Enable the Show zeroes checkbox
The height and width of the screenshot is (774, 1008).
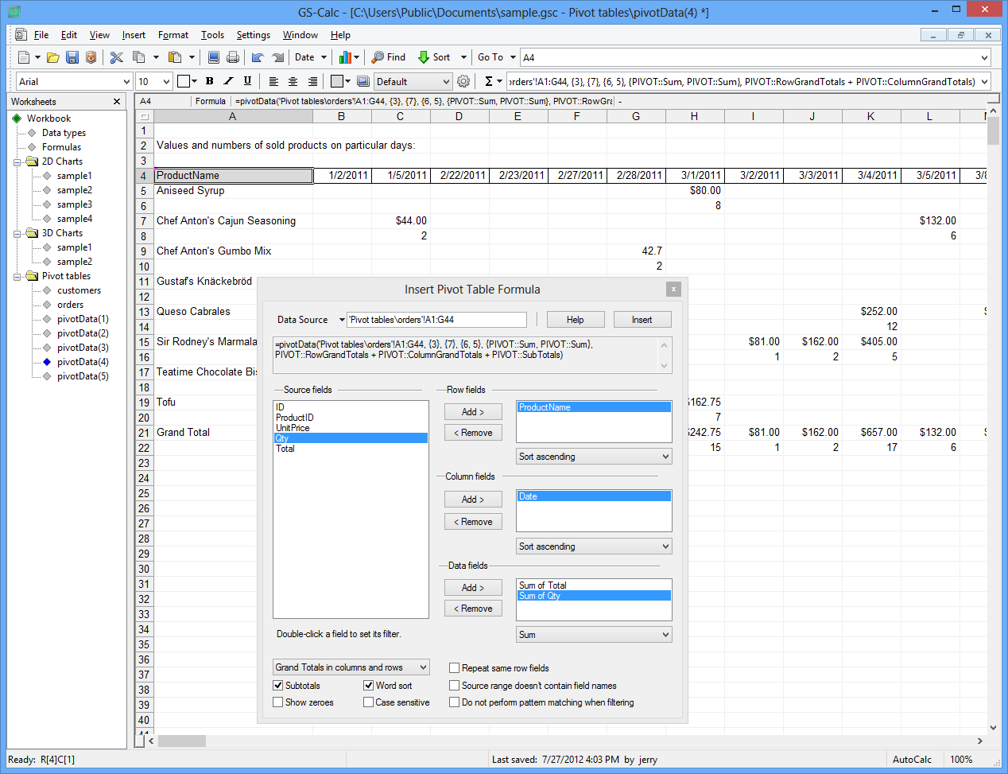[278, 702]
